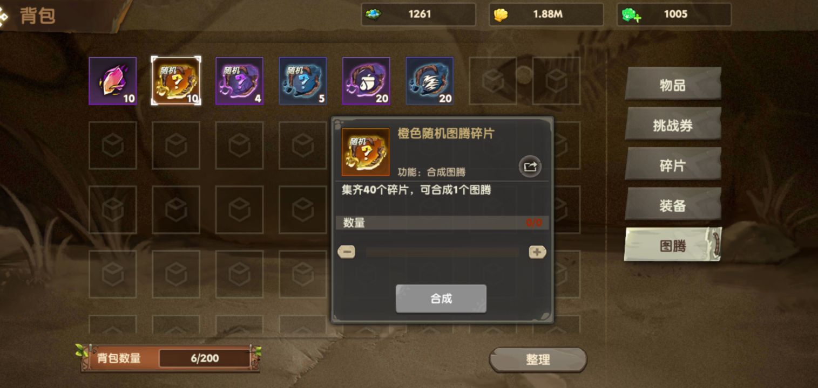Click the 合成 button
The height and width of the screenshot is (388, 818).
click(441, 299)
